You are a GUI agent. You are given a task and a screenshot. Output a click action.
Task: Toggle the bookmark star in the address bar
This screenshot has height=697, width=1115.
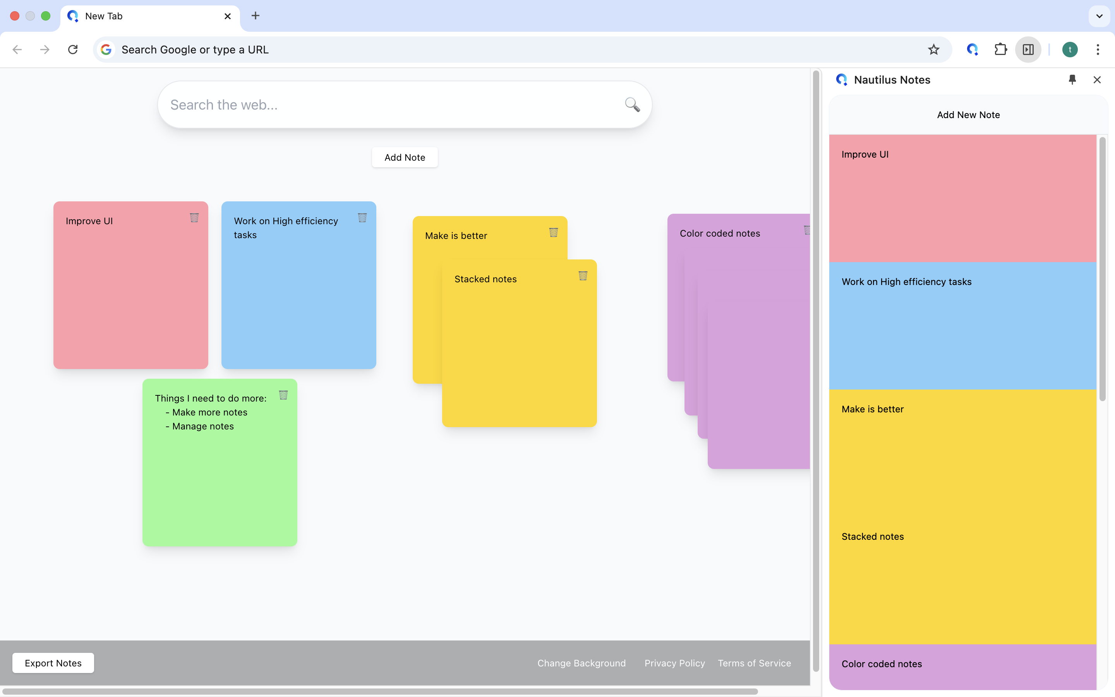(x=933, y=49)
